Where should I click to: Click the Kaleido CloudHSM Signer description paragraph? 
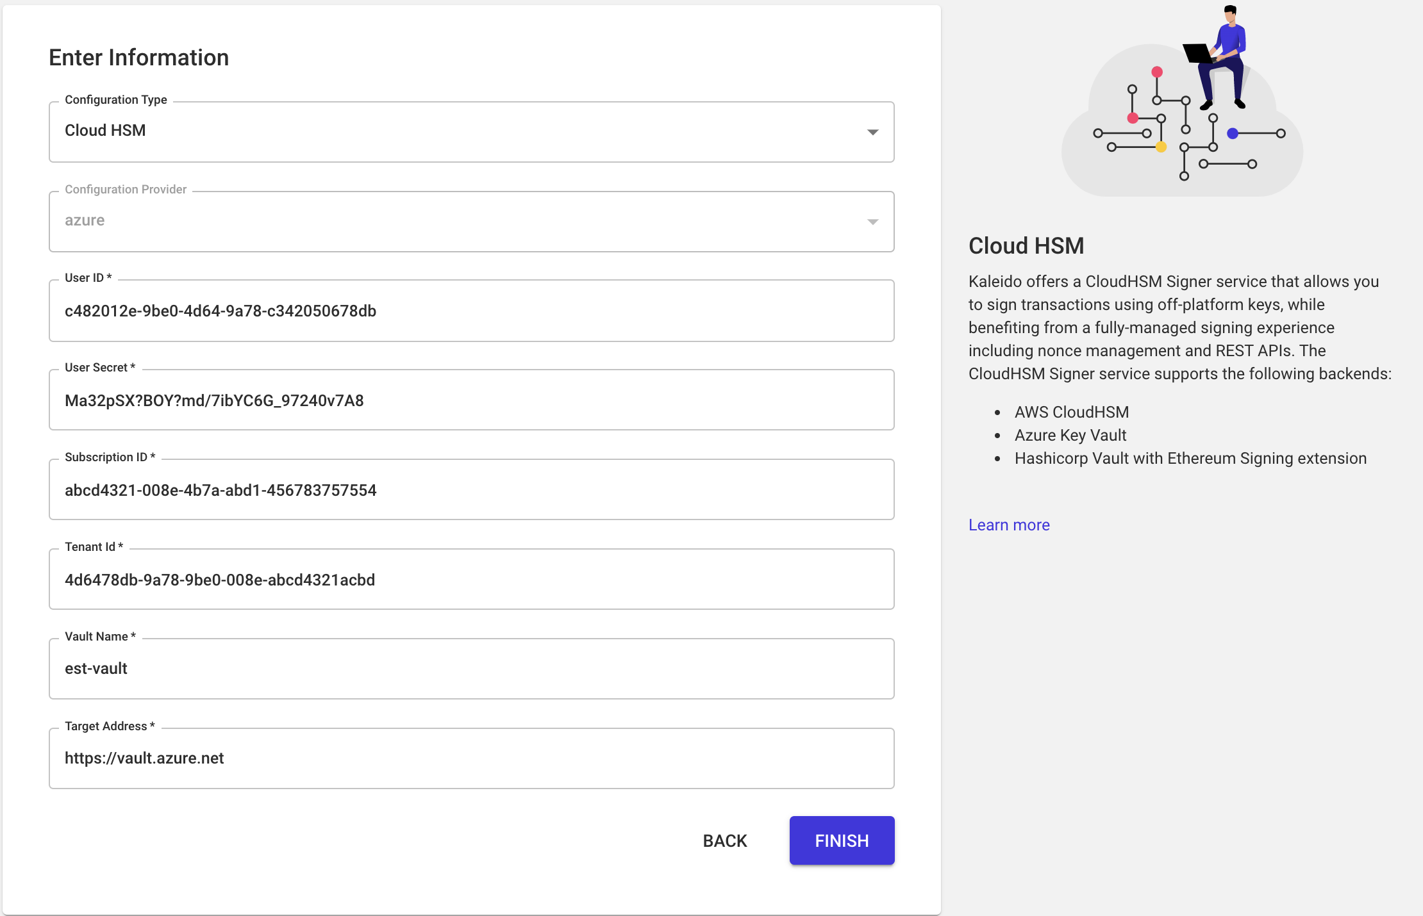coord(1180,327)
